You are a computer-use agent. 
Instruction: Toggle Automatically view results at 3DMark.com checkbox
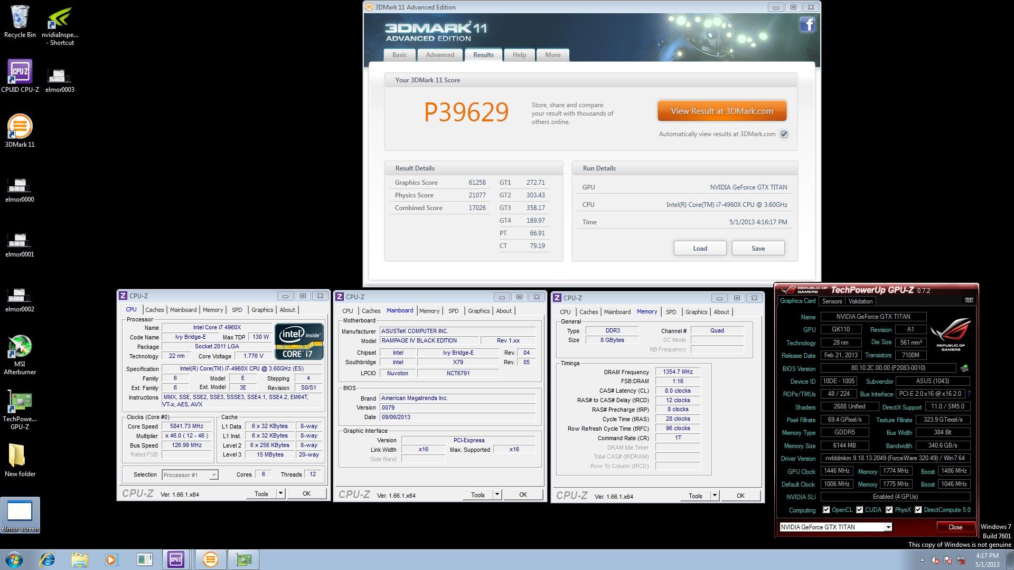point(784,134)
